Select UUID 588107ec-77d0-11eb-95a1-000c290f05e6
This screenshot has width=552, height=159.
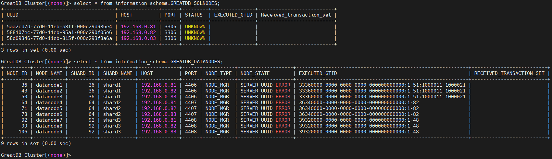tap(59, 32)
